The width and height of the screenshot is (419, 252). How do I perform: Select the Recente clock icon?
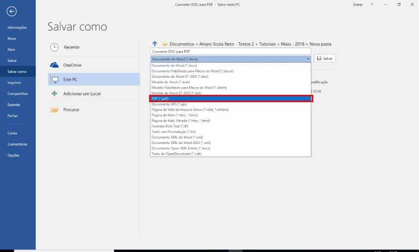pyautogui.click(x=55, y=47)
